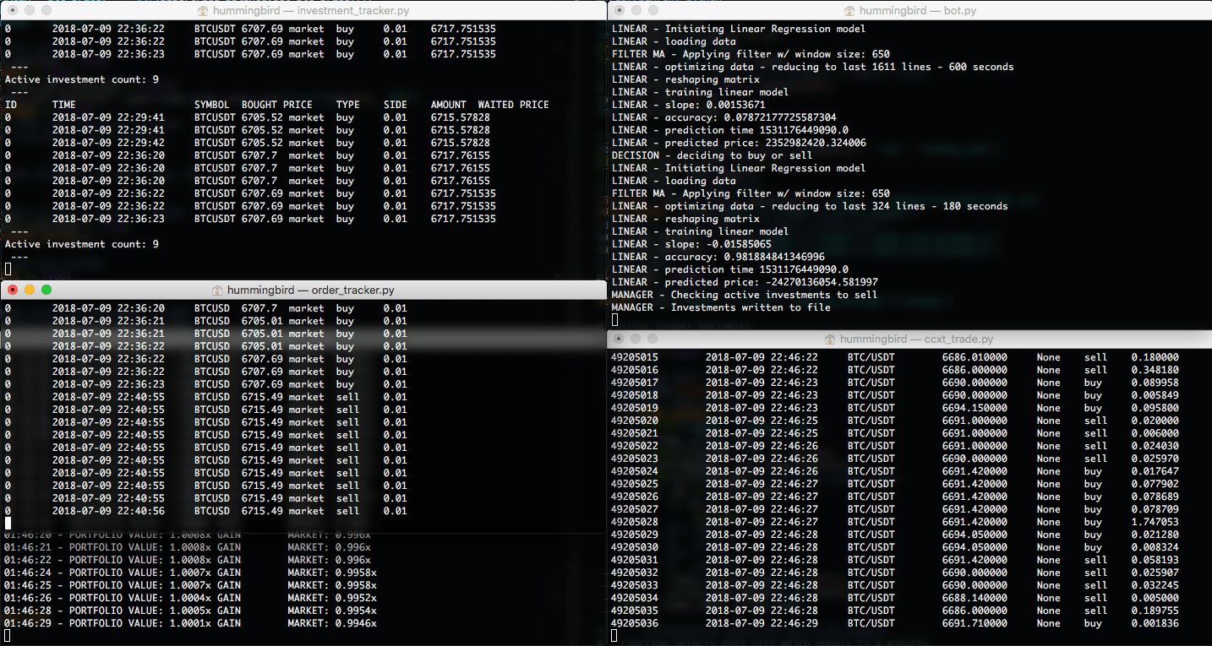Viewport: 1212px width, 646px height.
Task: Click the order_tracker.py window title text
Action: point(310,290)
